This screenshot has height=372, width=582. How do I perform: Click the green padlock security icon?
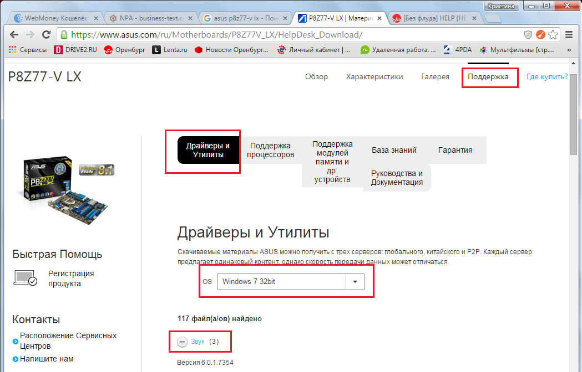64,35
